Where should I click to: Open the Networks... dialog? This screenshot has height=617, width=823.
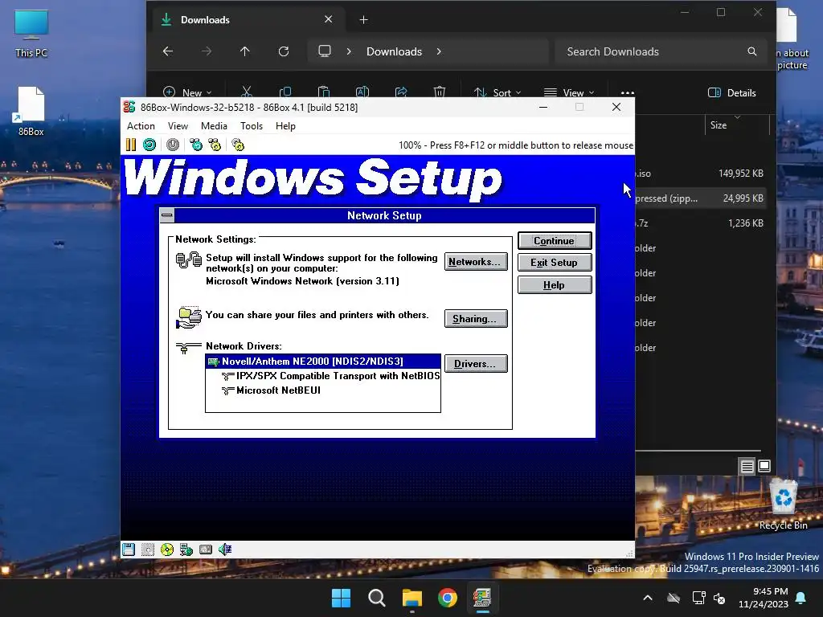pyautogui.click(x=476, y=262)
